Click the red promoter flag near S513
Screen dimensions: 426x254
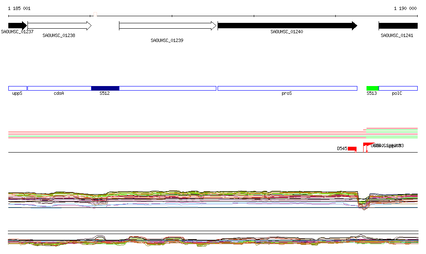tap(366, 145)
